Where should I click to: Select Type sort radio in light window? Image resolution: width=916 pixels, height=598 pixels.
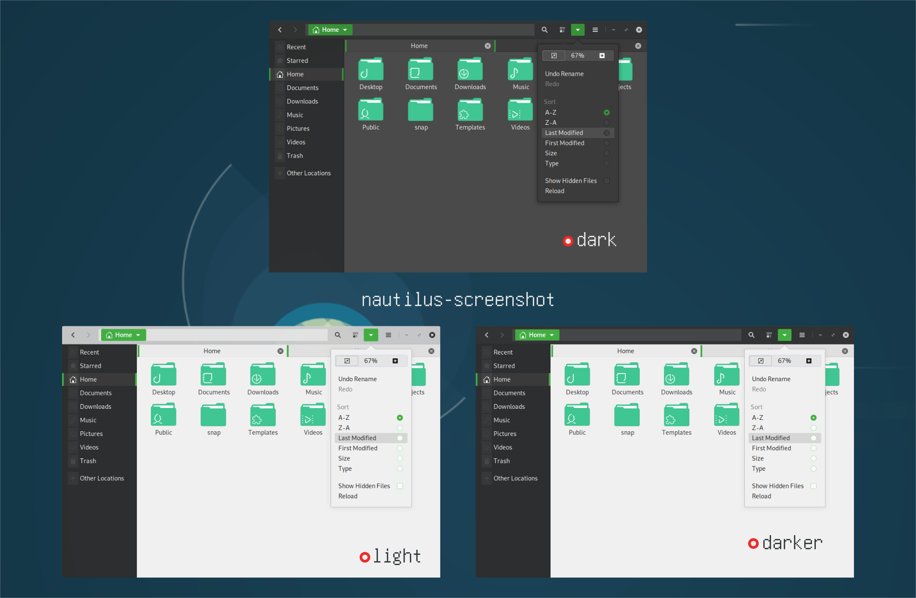tap(400, 469)
